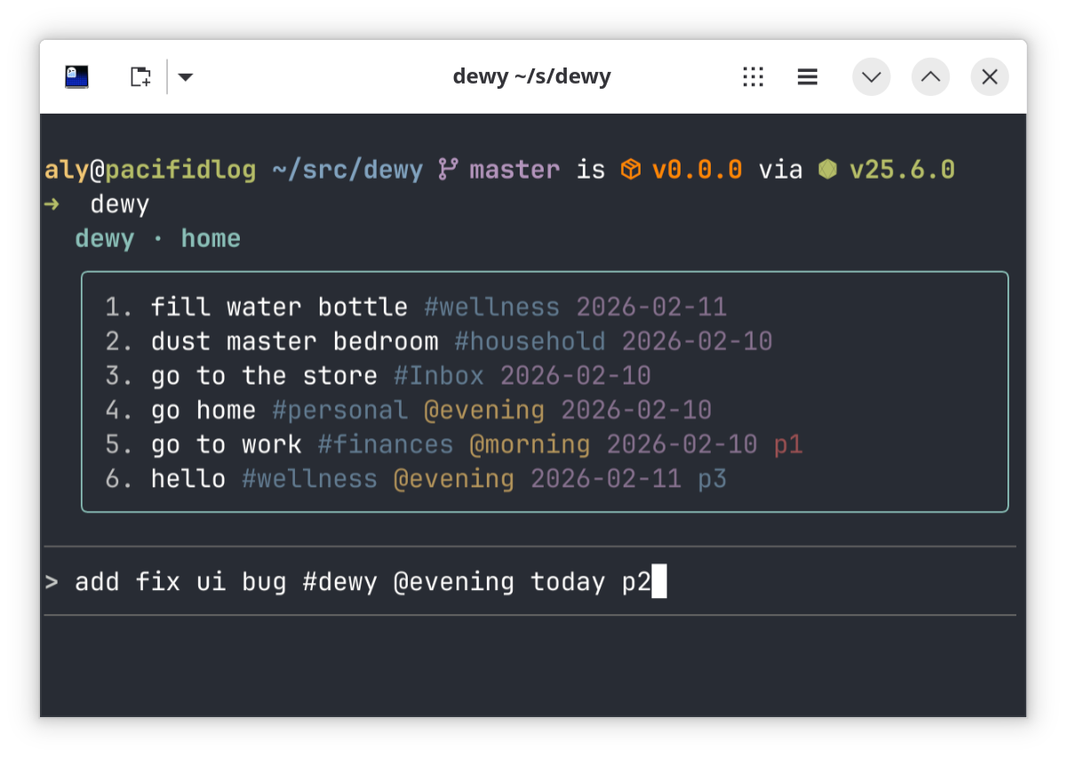Click the '~/src/dewy' path text
This screenshot has height=758, width=1067.
[347, 170]
